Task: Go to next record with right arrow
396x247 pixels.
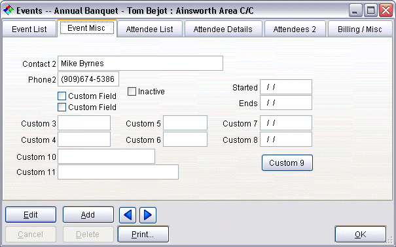Action: (148, 215)
